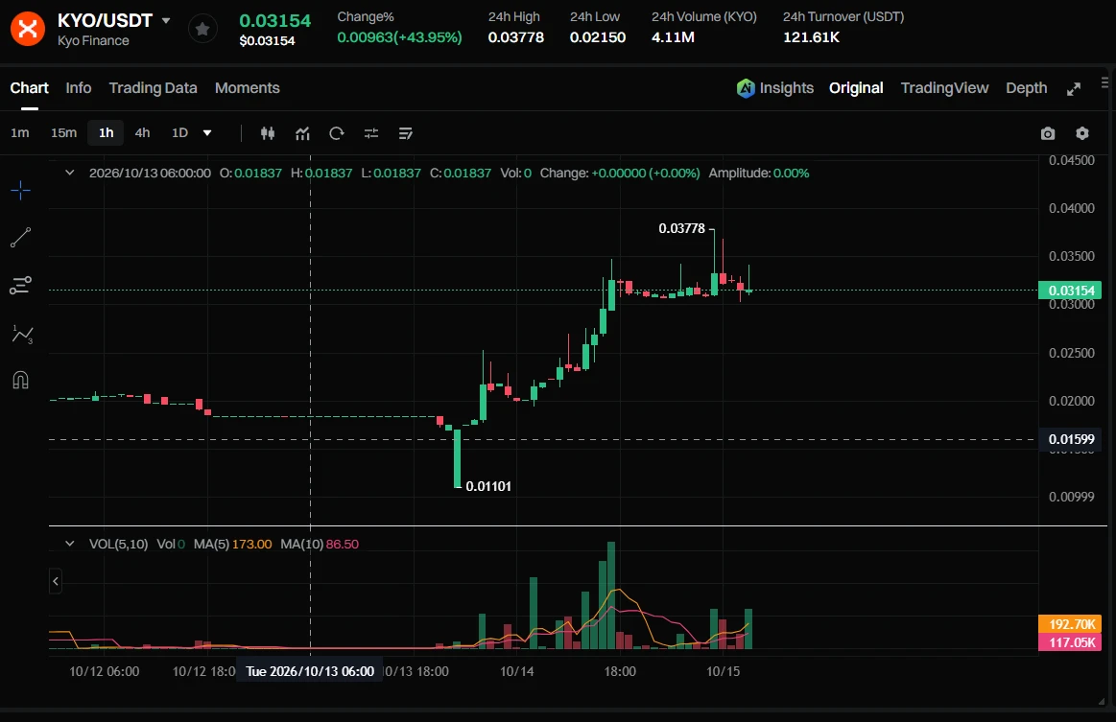Viewport: 1116px width, 722px height.
Task: Switch to TradingView chart view
Action: click(x=944, y=88)
